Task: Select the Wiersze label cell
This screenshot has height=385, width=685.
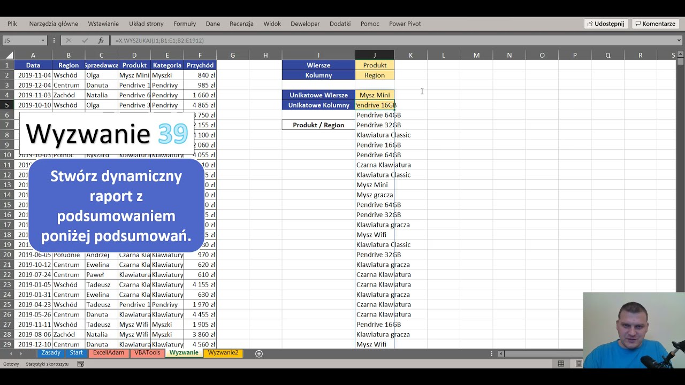Action: click(x=318, y=65)
